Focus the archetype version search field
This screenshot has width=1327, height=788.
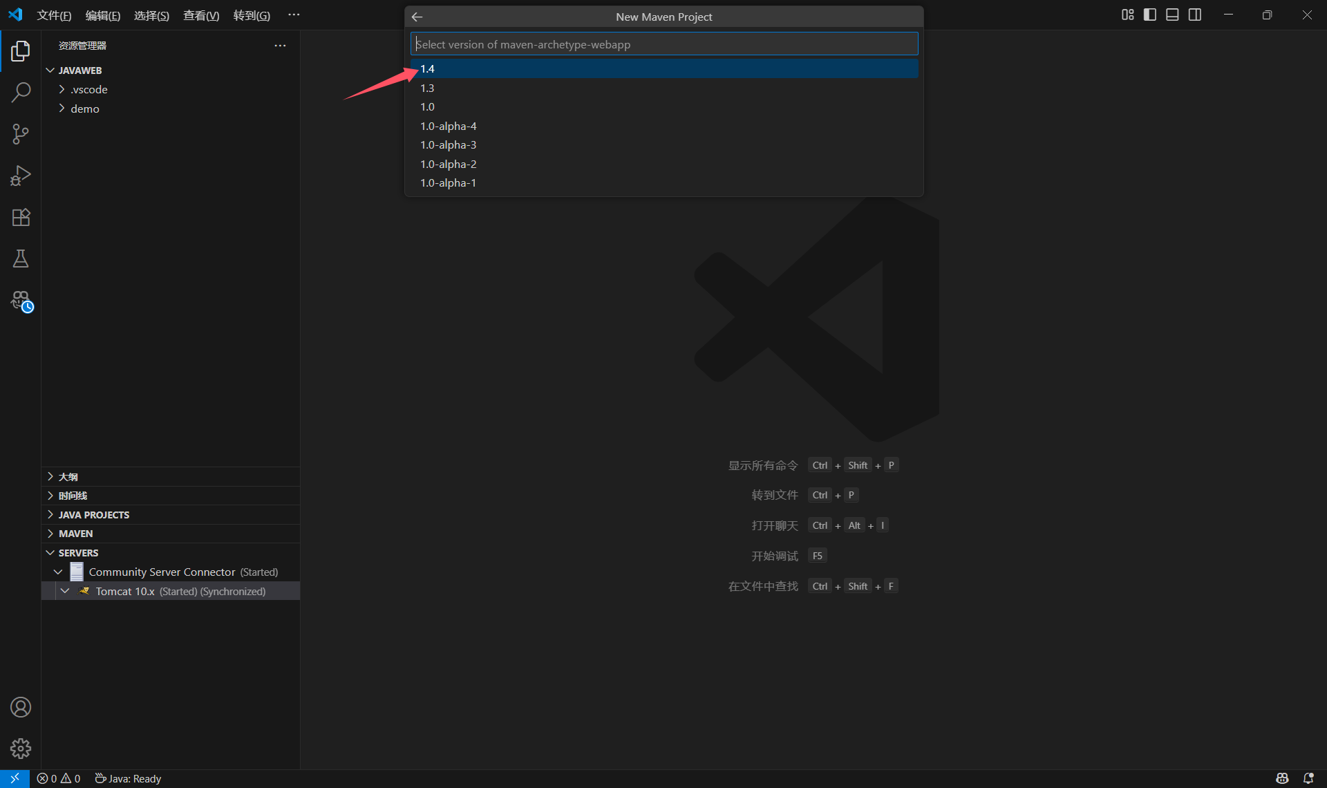[x=663, y=44]
